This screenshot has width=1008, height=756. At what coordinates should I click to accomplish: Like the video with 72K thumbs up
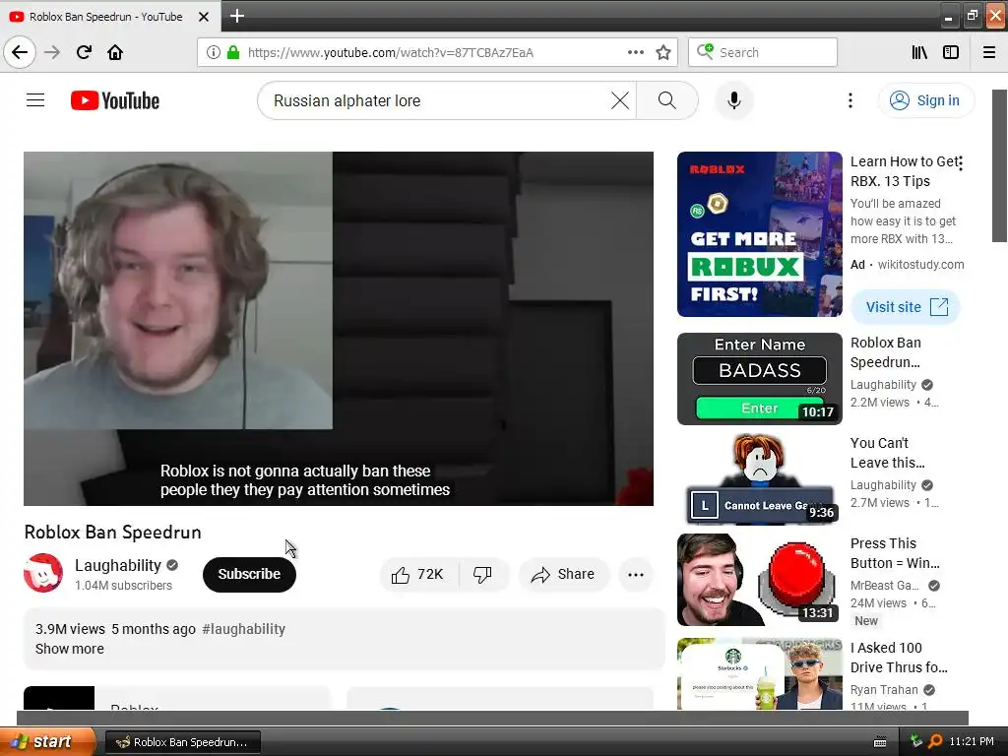(x=418, y=574)
